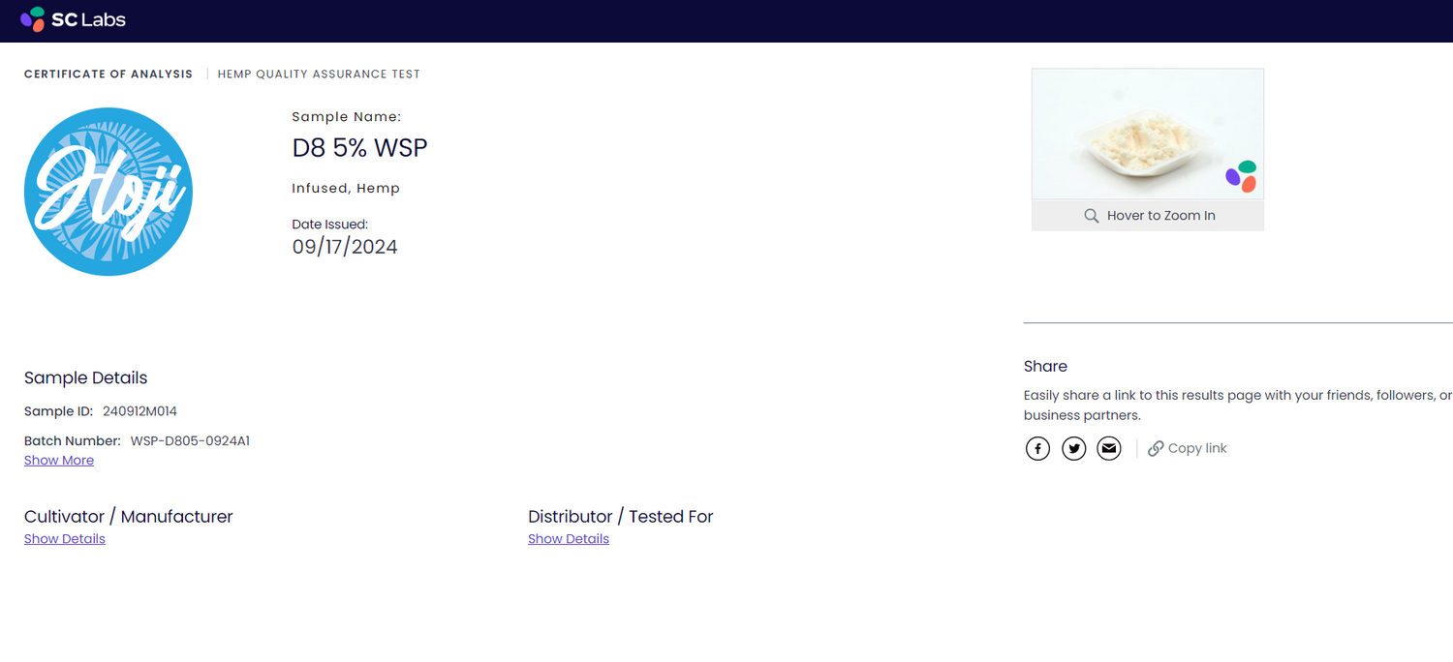The height and width of the screenshot is (662, 1453).
Task: Share results page on Twitter
Action: point(1073,448)
